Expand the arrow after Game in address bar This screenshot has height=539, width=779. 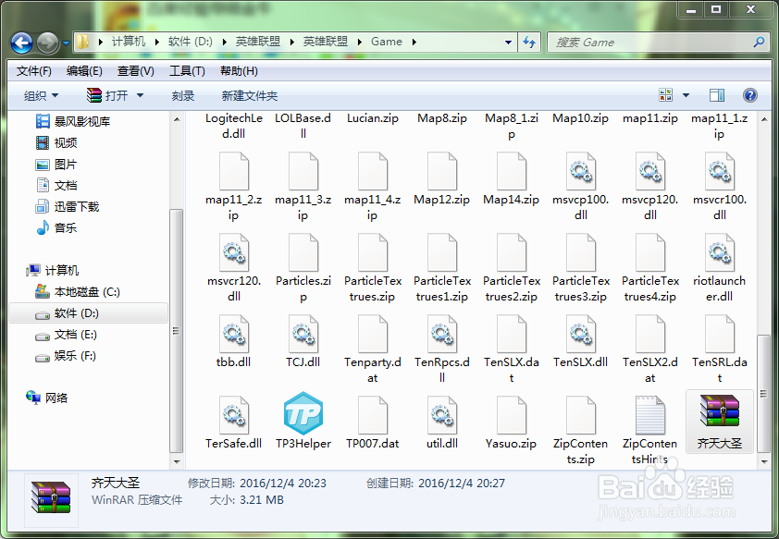pos(414,43)
